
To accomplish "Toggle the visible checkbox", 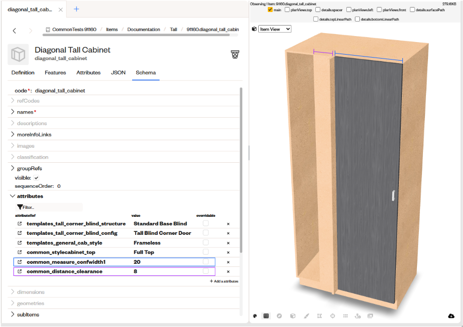I will [x=36, y=178].
